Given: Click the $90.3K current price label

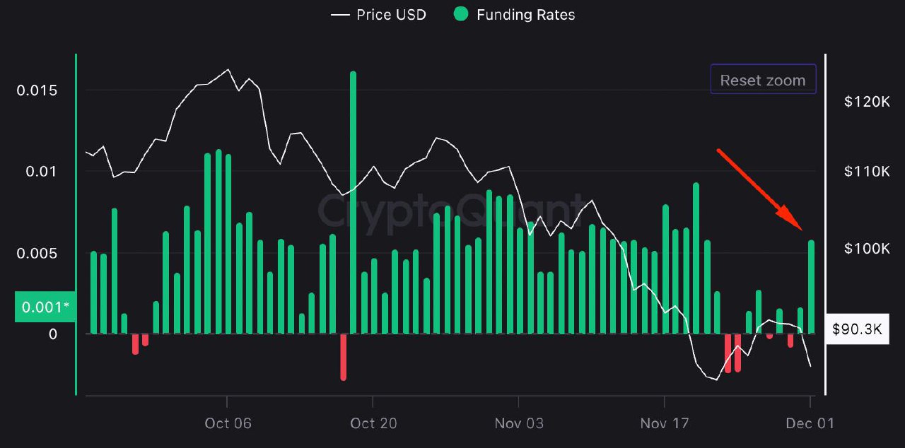Looking at the screenshot, I should click(x=857, y=329).
